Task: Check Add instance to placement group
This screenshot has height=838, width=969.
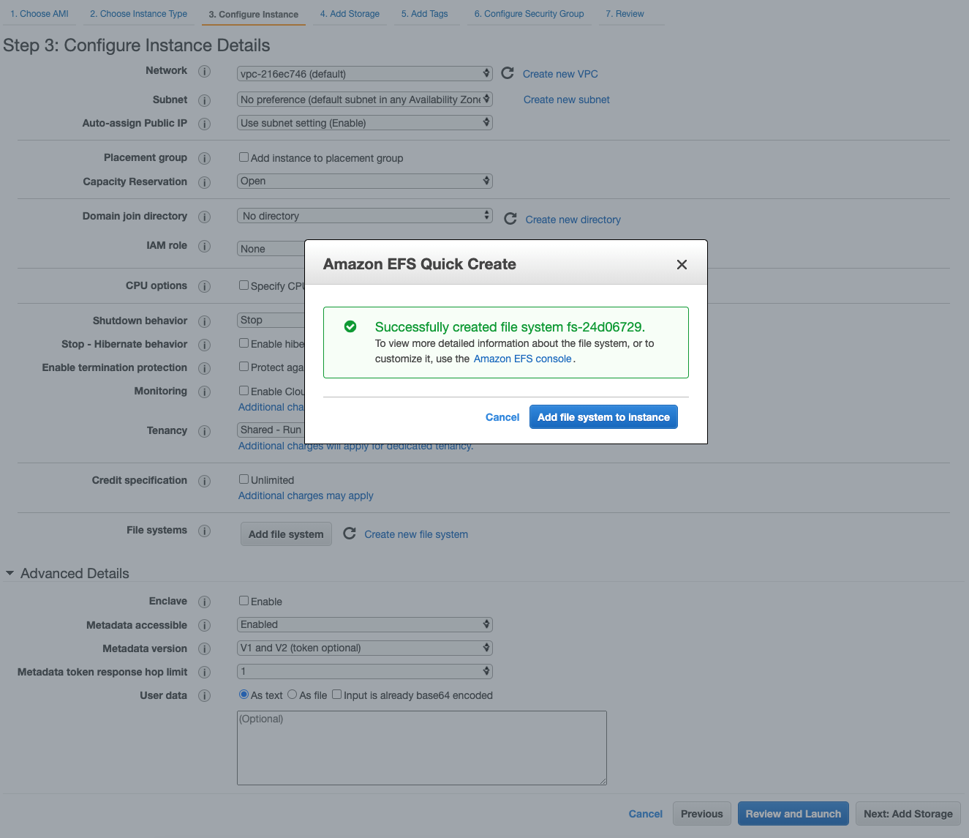Action: [x=244, y=157]
